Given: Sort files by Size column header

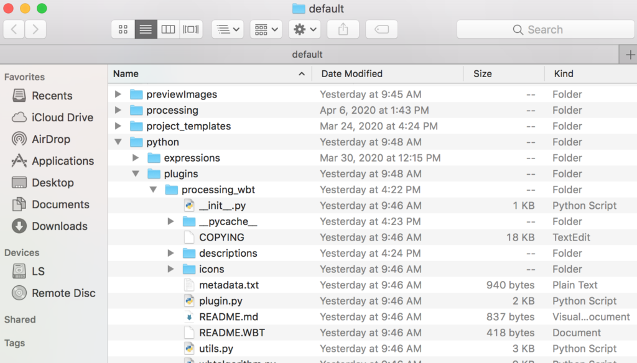Looking at the screenshot, I should (x=482, y=73).
